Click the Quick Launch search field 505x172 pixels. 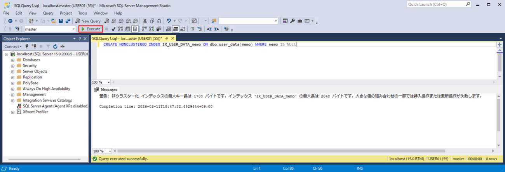click(439, 4)
